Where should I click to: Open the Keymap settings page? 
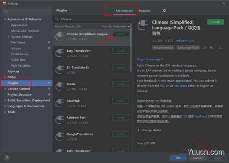[x=13, y=71]
